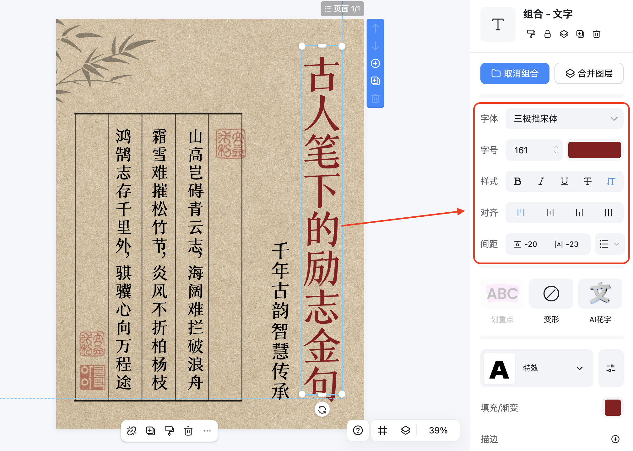Screen dimensions: 633x451
Task: Open layers icon near zoom control
Action: [x=405, y=431]
